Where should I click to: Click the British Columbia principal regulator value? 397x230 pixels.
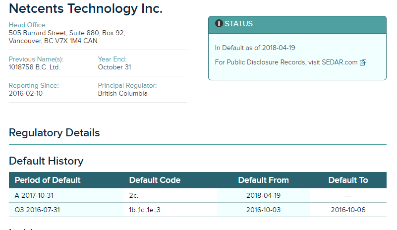(x=122, y=93)
